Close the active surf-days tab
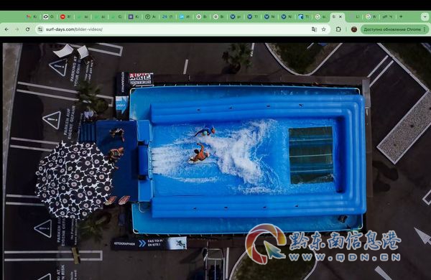 (340, 17)
